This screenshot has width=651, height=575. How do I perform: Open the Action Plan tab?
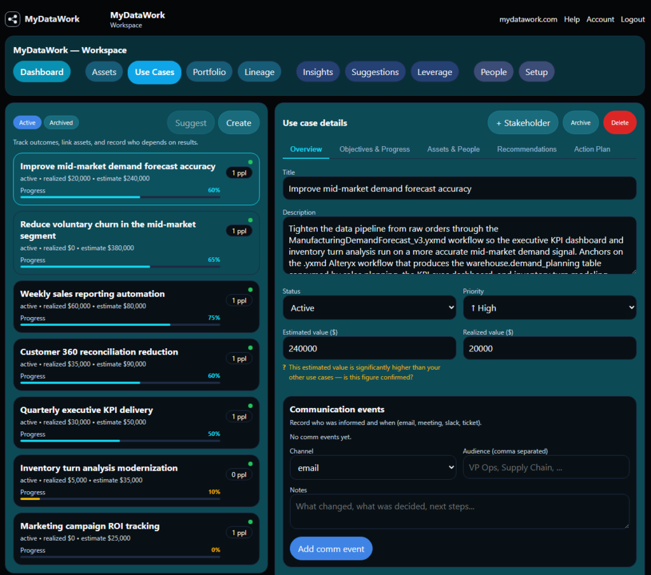pos(592,149)
